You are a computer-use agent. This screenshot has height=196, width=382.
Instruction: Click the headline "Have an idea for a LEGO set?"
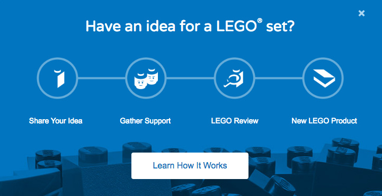(190, 26)
